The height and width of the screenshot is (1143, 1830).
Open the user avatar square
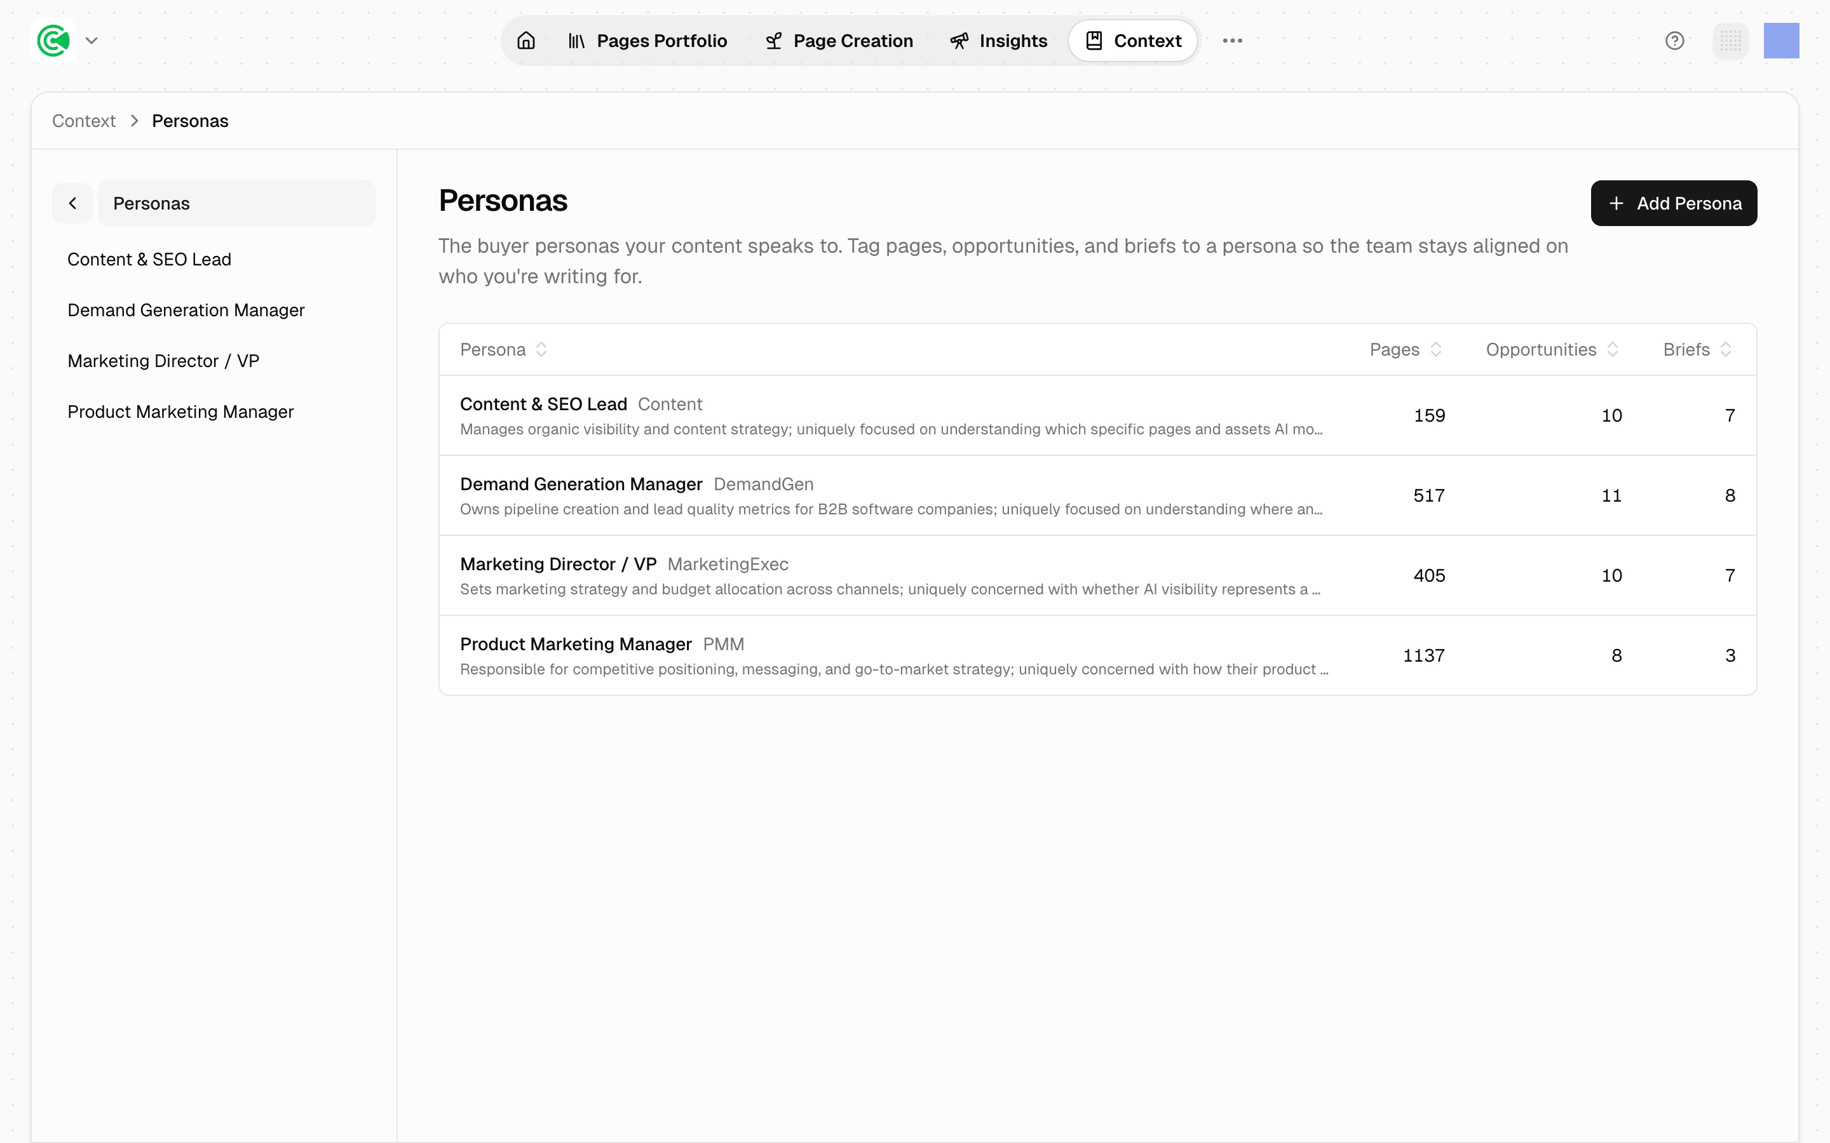(1781, 41)
